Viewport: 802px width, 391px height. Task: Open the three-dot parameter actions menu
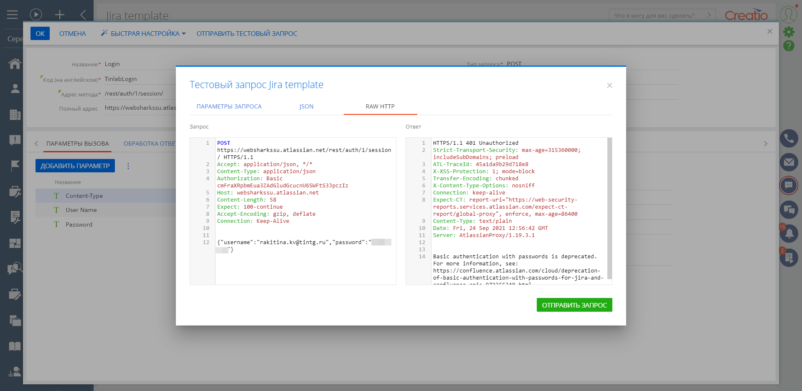[128, 166]
